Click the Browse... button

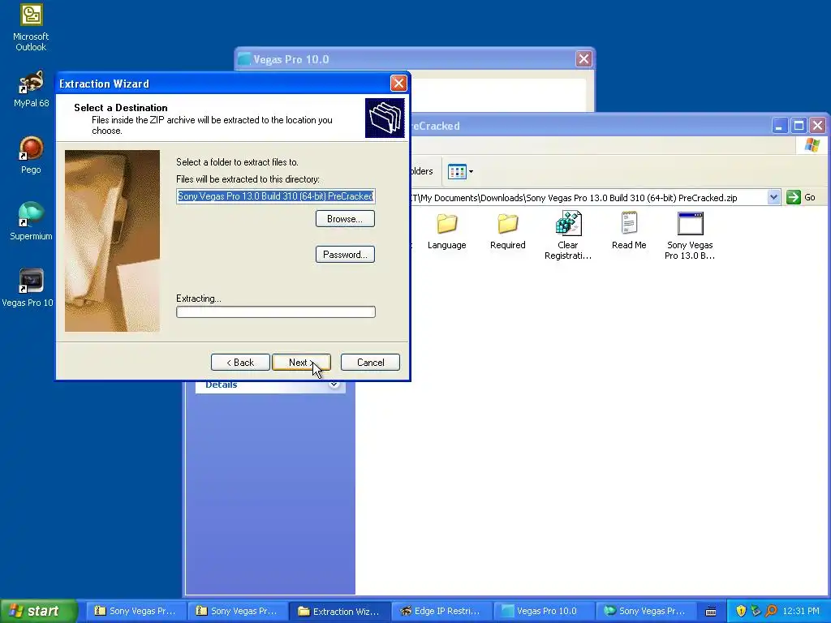click(345, 219)
